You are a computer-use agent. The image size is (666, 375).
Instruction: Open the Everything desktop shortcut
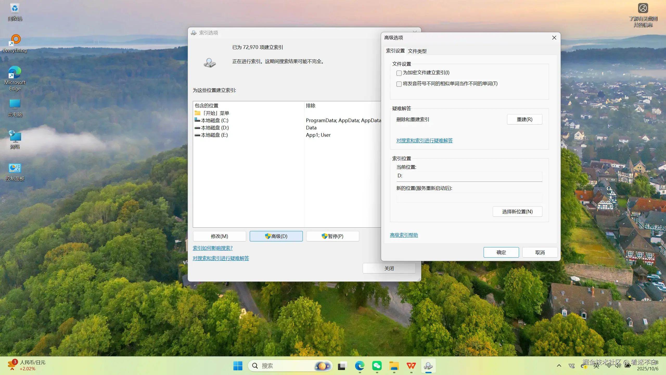pos(15,43)
